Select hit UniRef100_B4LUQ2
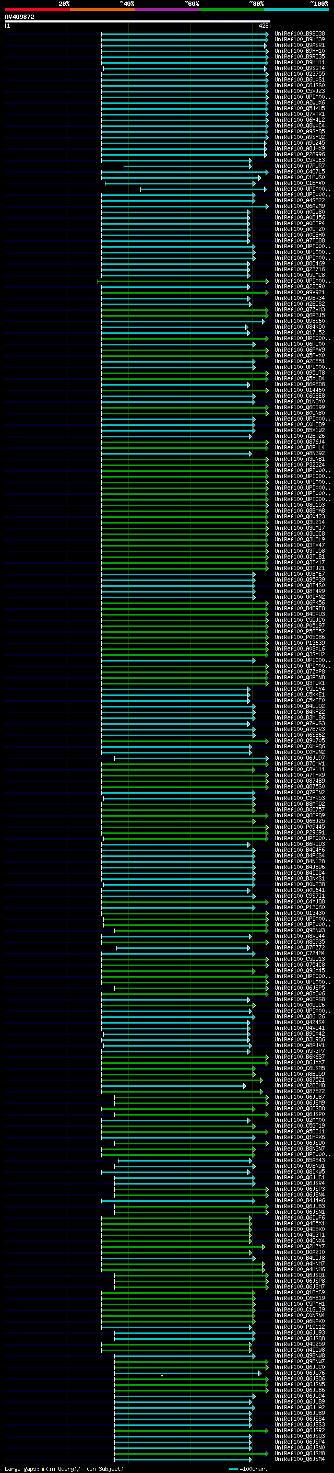This screenshot has height=1473, width=334. tap(300, 706)
